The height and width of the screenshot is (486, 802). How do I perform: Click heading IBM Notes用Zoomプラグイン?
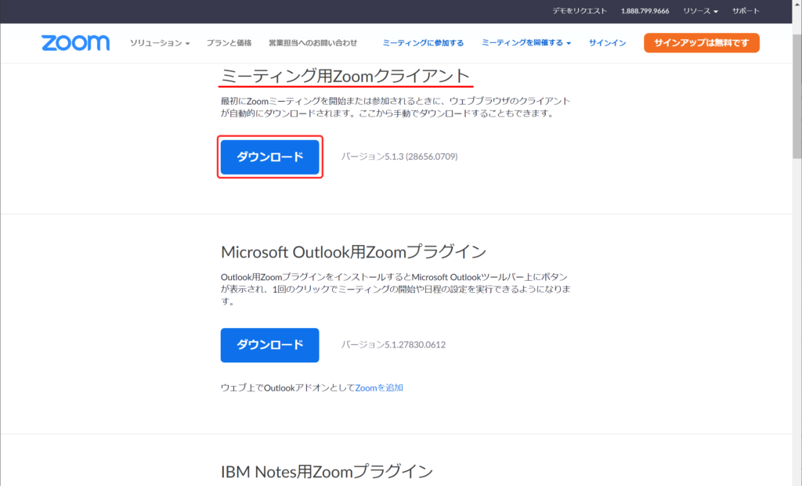click(x=327, y=471)
